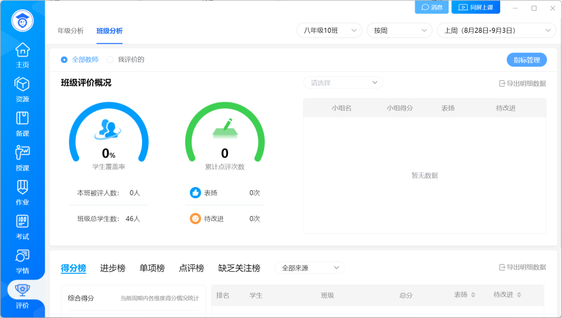Click the 请选择 group selection field
The image size is (562, 318).
343,83
